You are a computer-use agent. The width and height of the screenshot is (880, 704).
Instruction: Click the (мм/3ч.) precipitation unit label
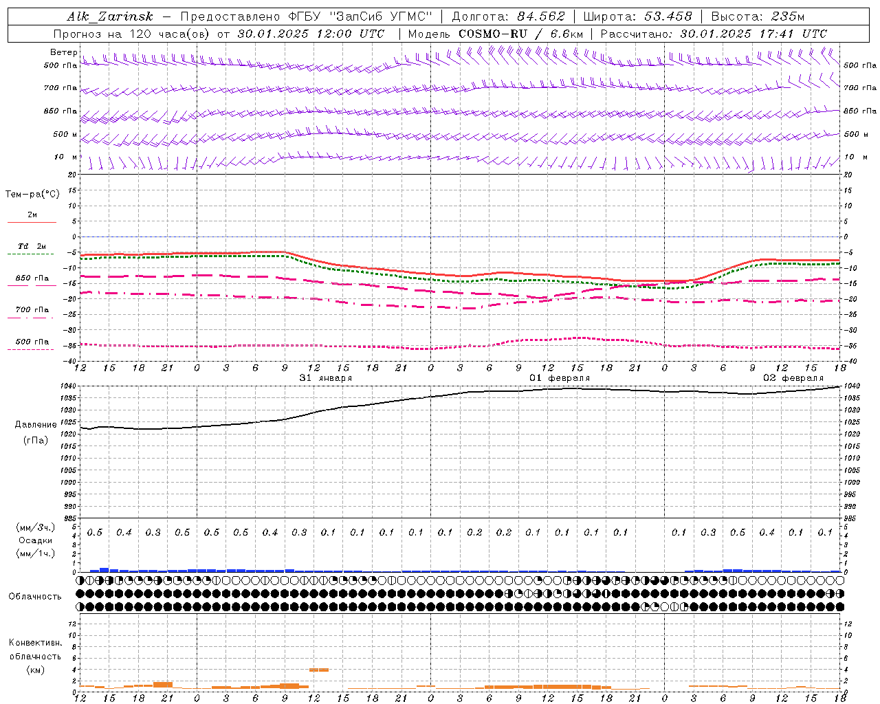coord(35,527)
